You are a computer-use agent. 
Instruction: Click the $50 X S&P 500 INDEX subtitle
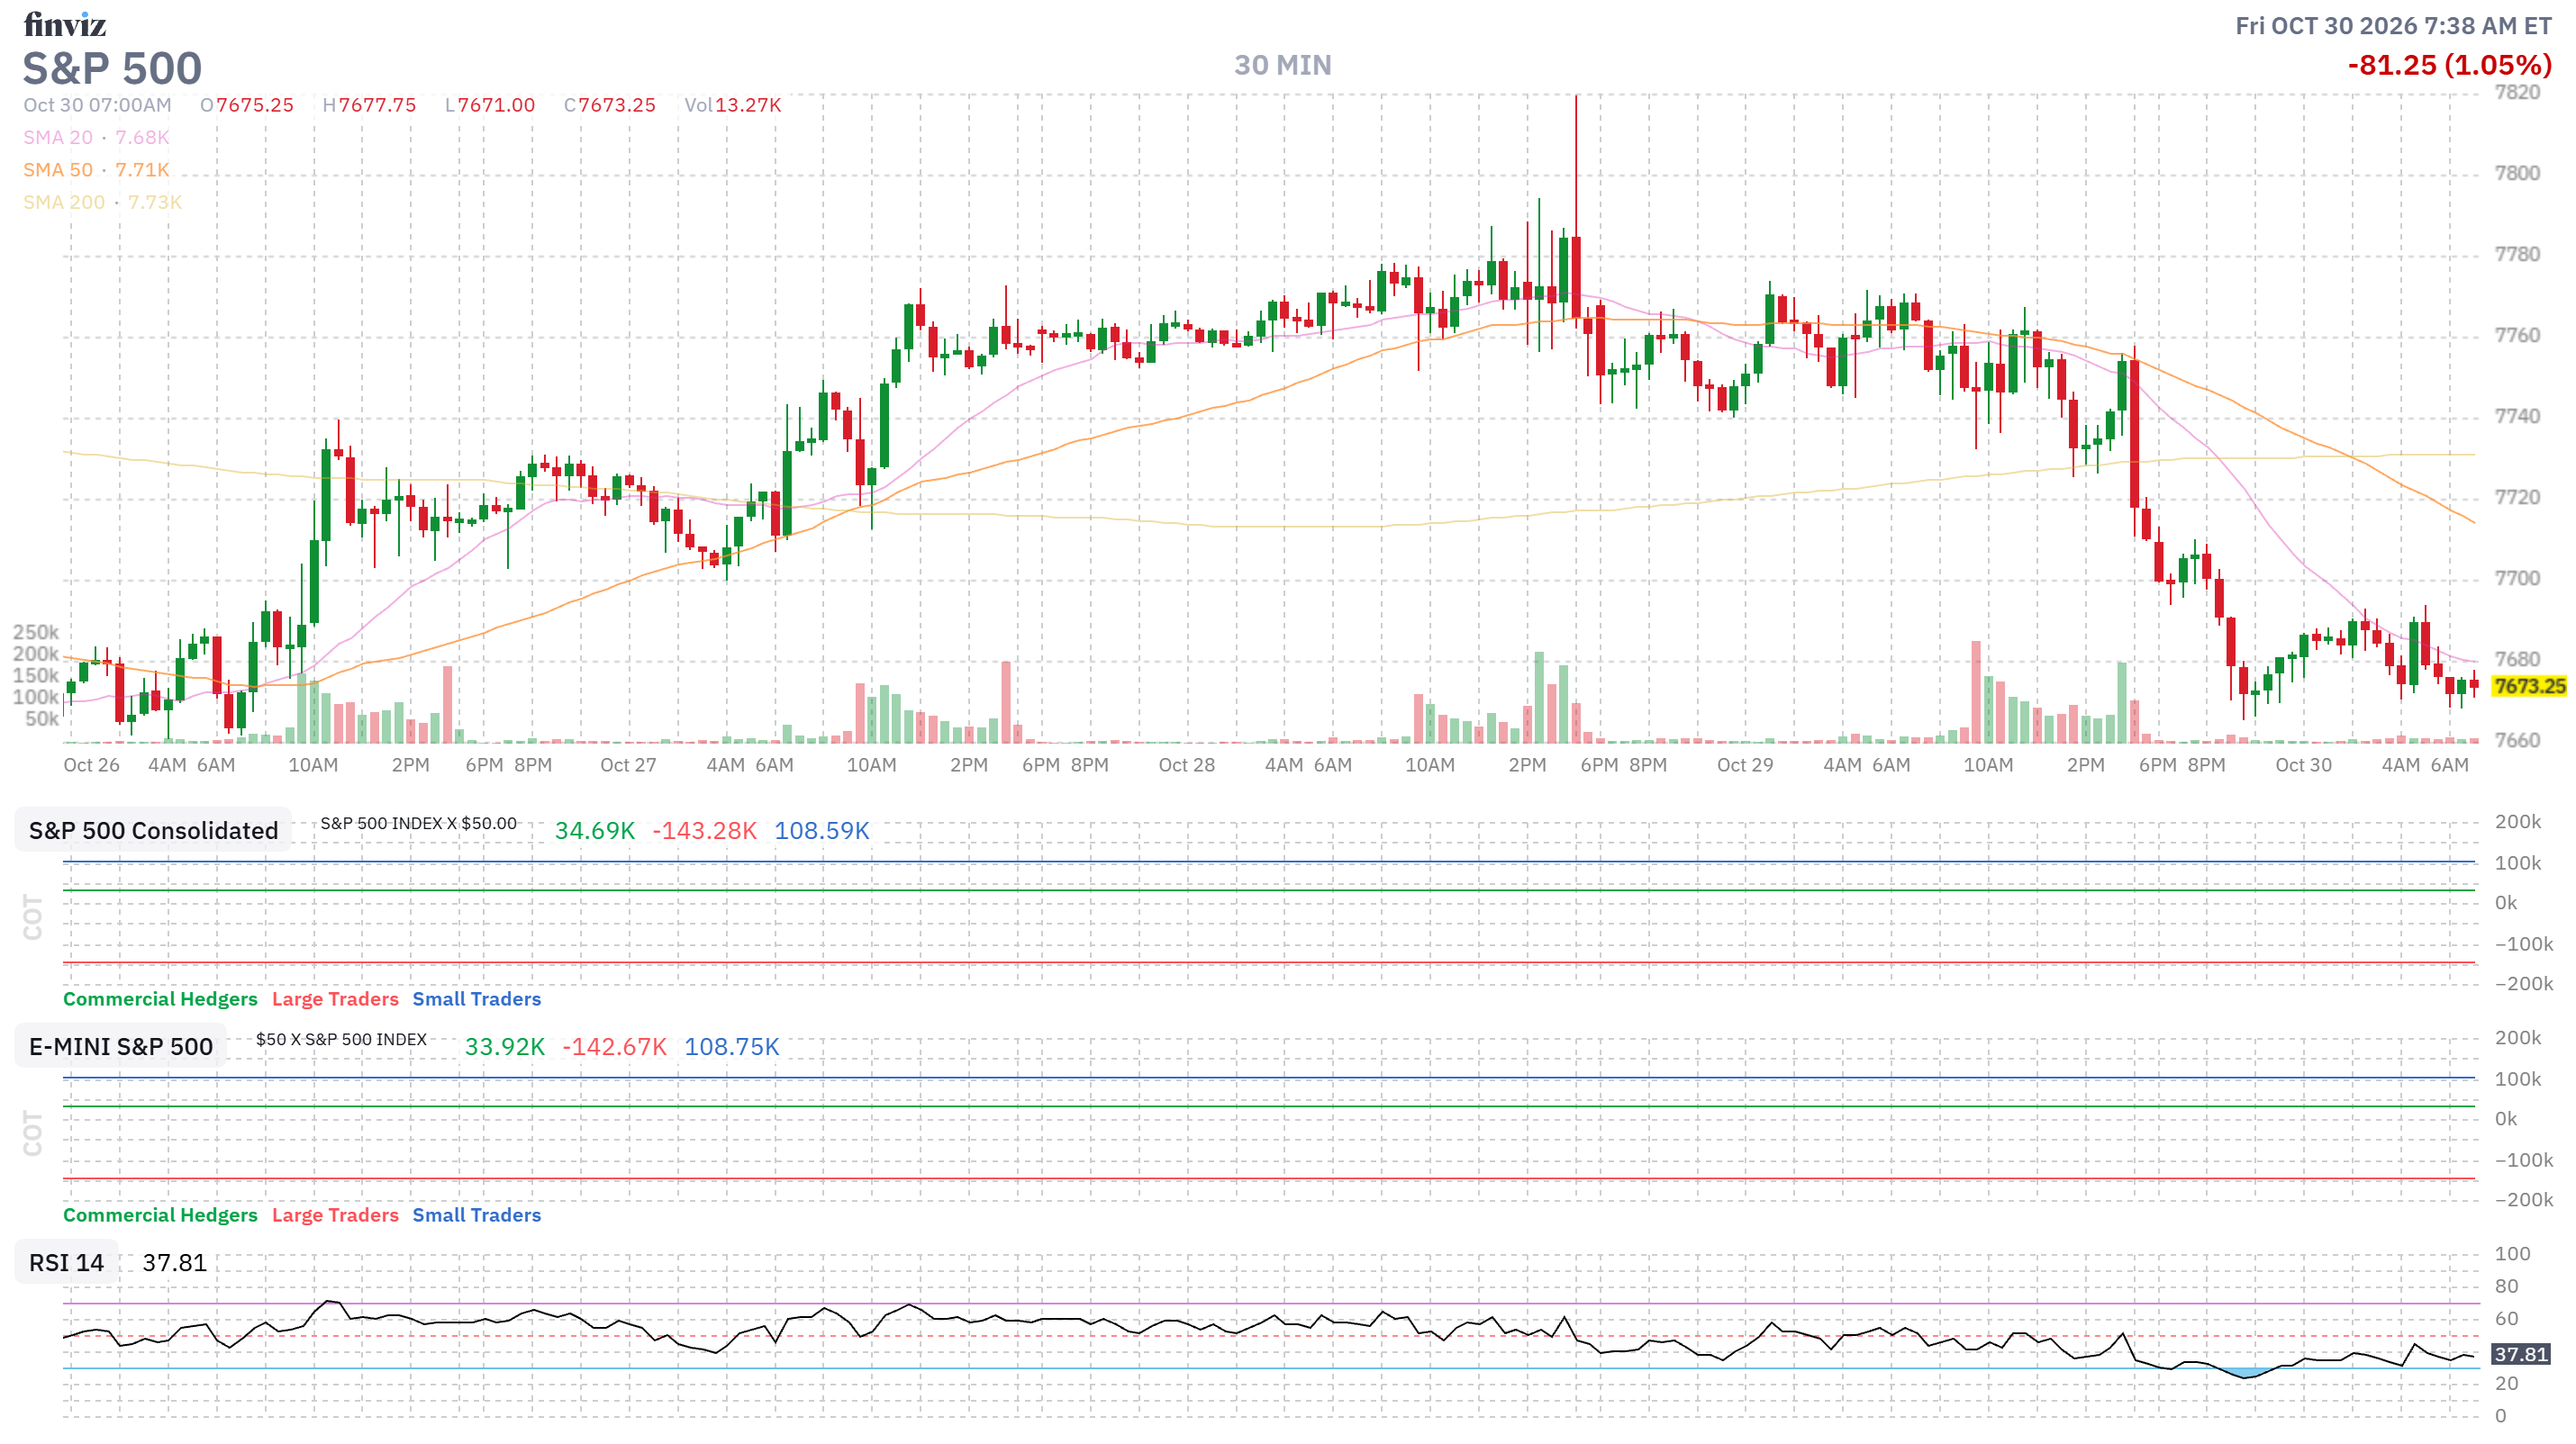[341, 1039]
